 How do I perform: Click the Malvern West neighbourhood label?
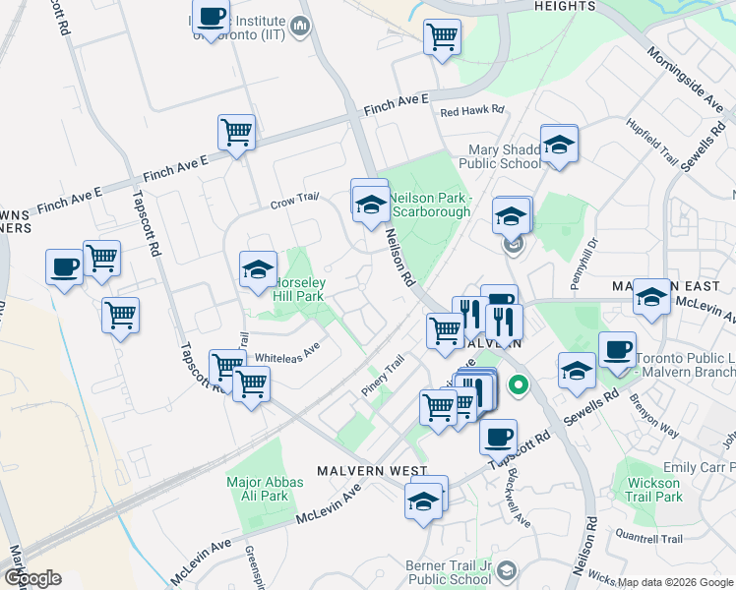pos(372,471)
